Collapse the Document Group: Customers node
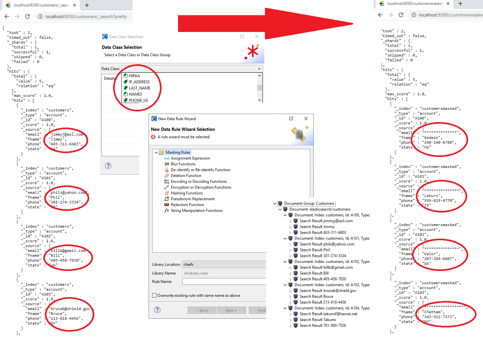 275,203
